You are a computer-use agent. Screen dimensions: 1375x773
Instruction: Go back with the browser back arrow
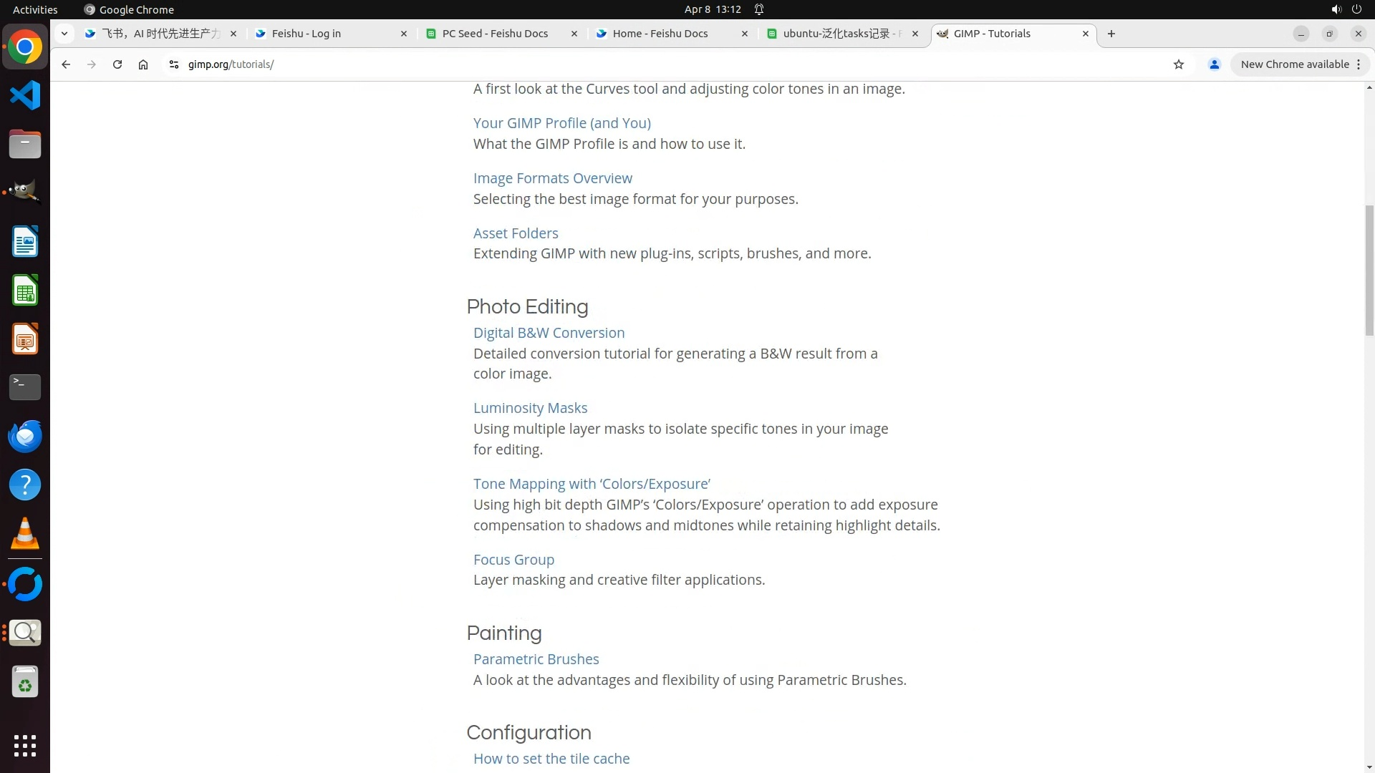[x=66, y=64]
